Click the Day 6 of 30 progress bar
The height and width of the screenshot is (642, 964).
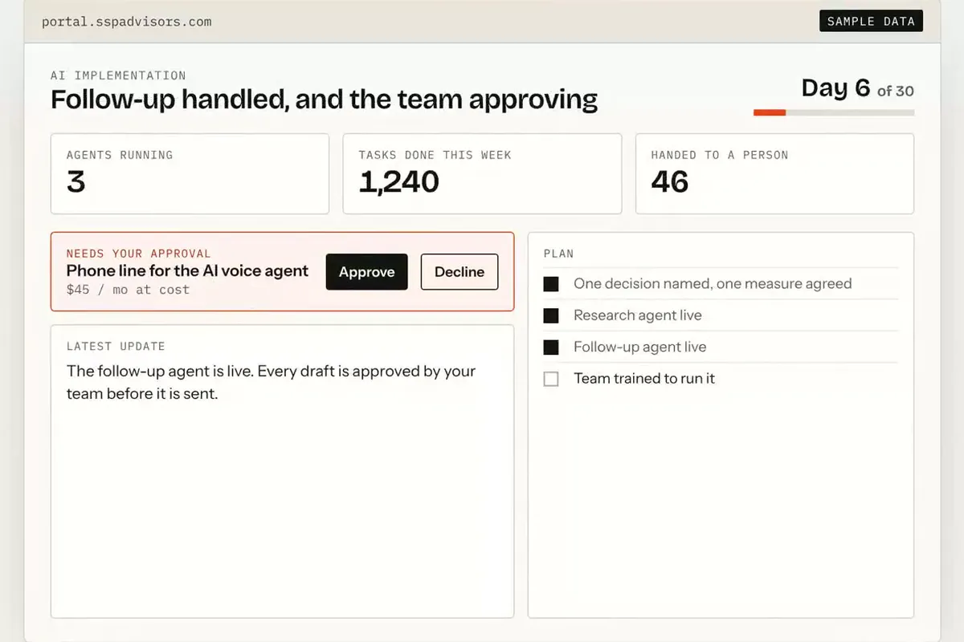(834, 112)
